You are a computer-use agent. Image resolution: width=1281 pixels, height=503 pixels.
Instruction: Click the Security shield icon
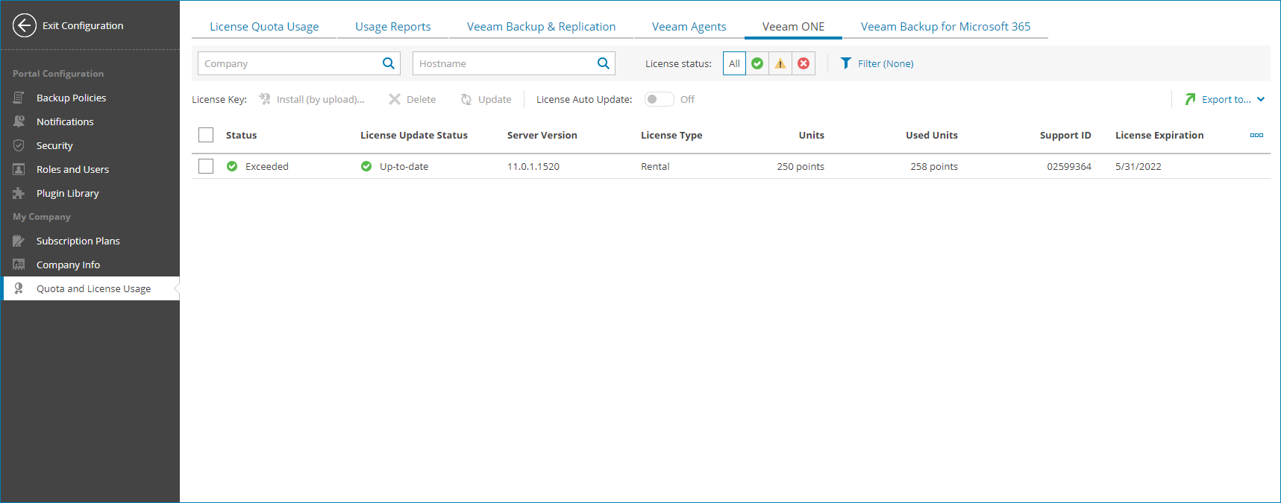(x=19, y=145)
